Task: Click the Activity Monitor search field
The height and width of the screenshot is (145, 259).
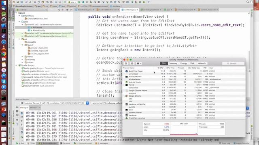Action: tap(233, 64)
